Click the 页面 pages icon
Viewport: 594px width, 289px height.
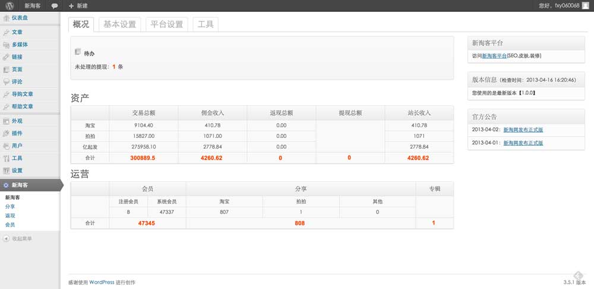coord(6,70)
